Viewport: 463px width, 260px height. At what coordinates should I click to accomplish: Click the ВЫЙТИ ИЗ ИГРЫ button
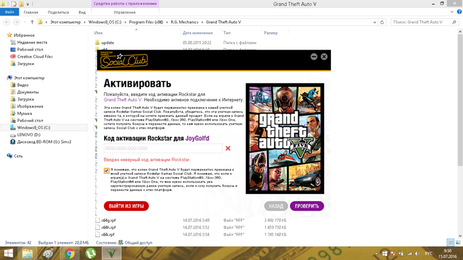click(126, 206)
